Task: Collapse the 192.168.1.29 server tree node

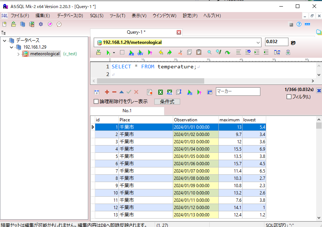Action: pos(12,47)
